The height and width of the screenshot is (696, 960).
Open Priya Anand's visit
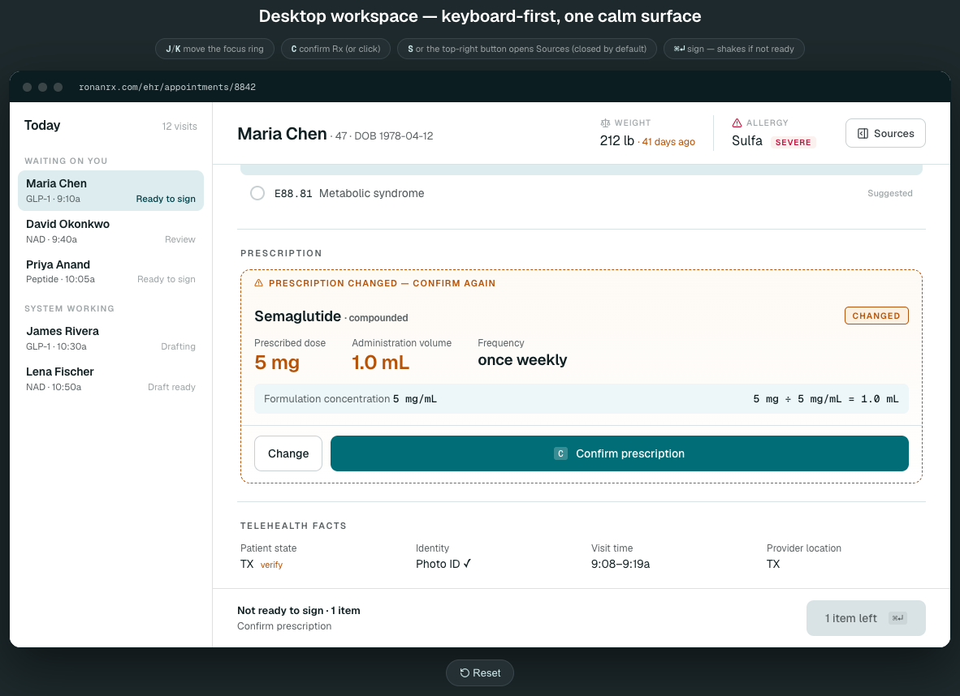[x=110, y=272]
